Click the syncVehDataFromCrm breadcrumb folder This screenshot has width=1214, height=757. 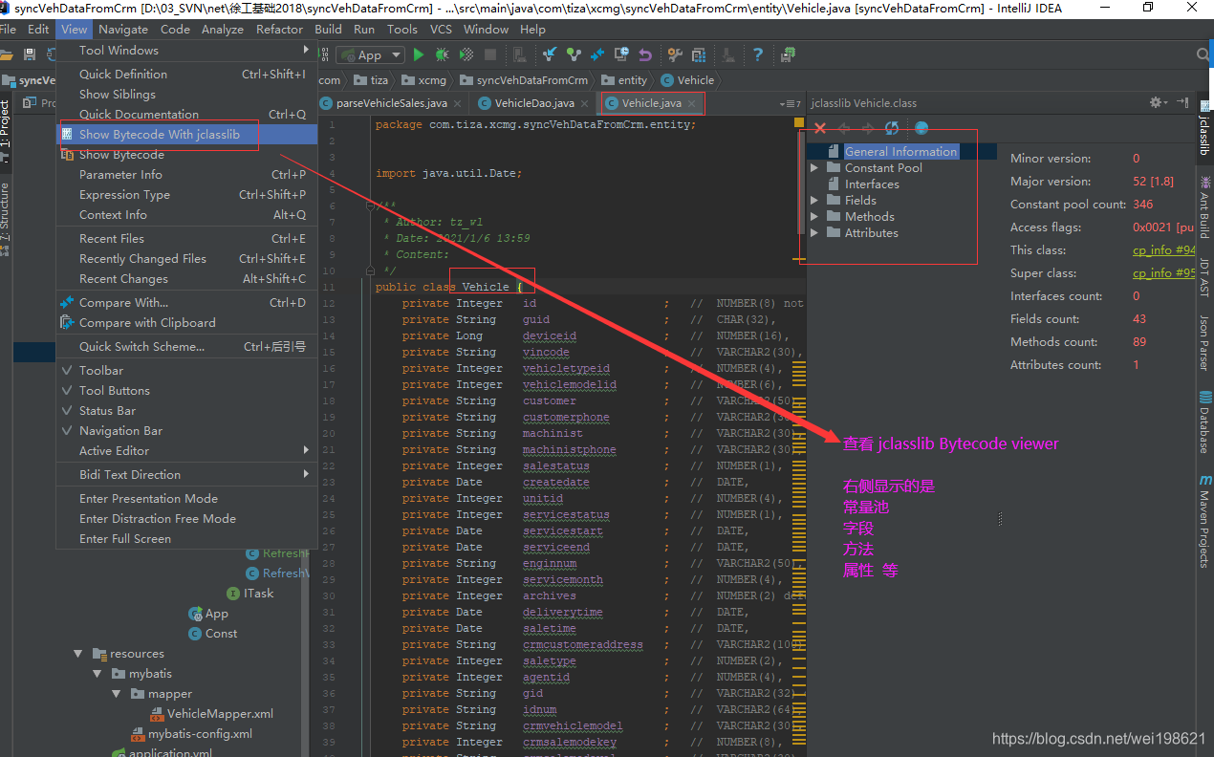524,80
